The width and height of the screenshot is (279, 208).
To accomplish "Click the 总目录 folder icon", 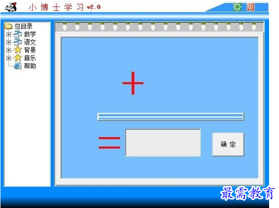I will click(x=8, y=26).
